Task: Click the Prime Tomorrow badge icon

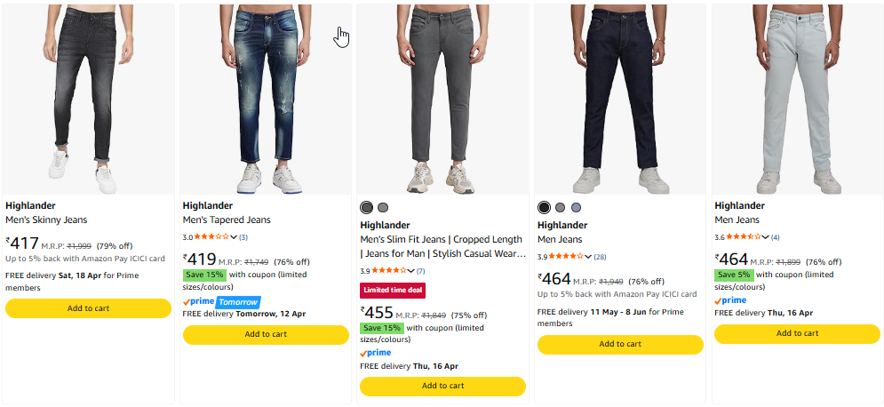Action: [221, 301]
